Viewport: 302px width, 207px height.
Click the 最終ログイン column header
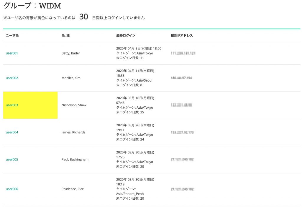(126, 36)
